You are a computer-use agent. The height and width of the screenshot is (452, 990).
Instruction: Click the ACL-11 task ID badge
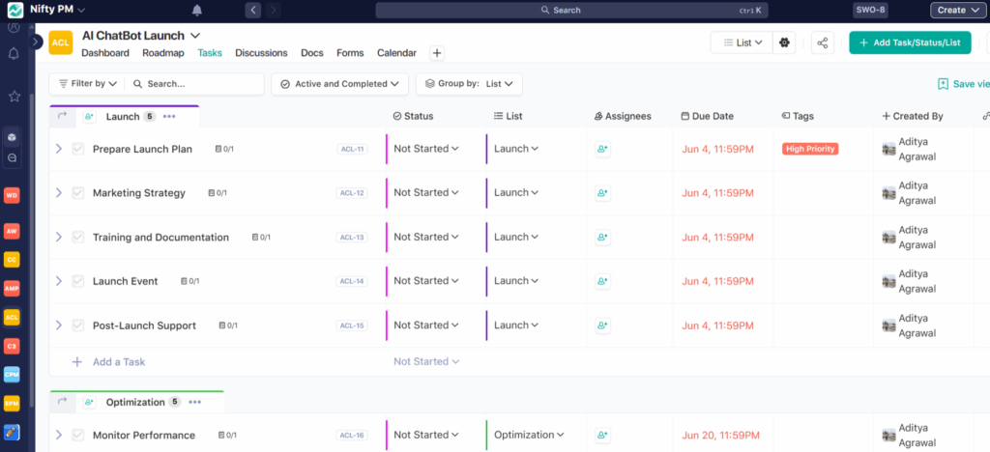[x=352, y=150]
